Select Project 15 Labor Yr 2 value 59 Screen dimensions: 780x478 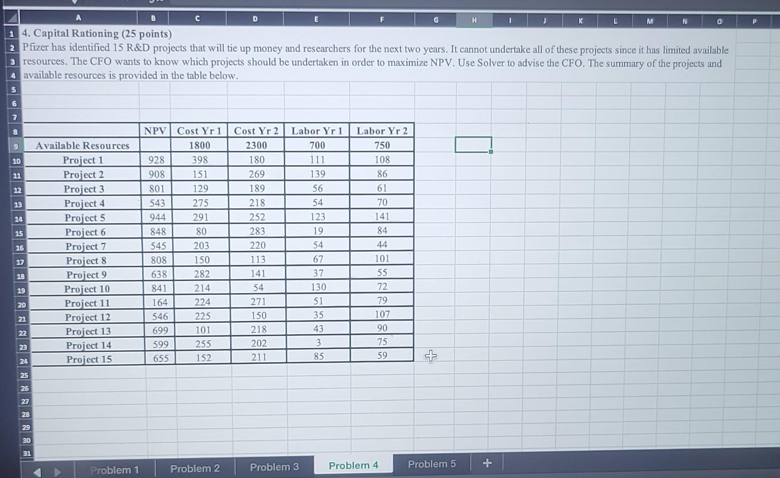click(x=382, y=355)
